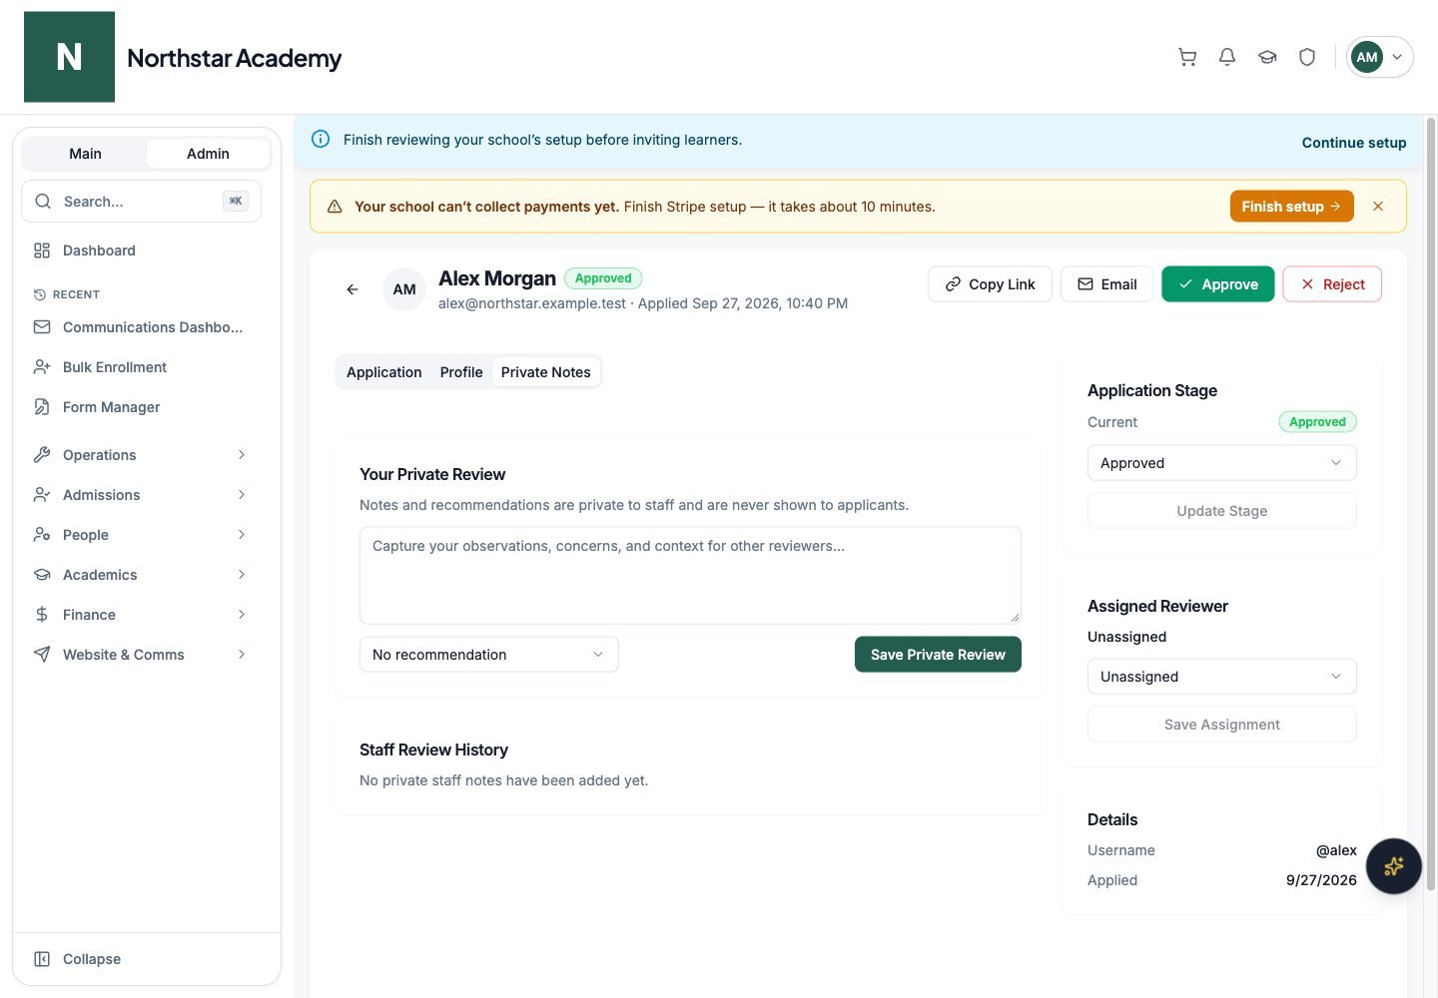Switch to the Admin sidebar tab
The image size is (1438, 998).
pyautogui.click(x=208, y=154)
